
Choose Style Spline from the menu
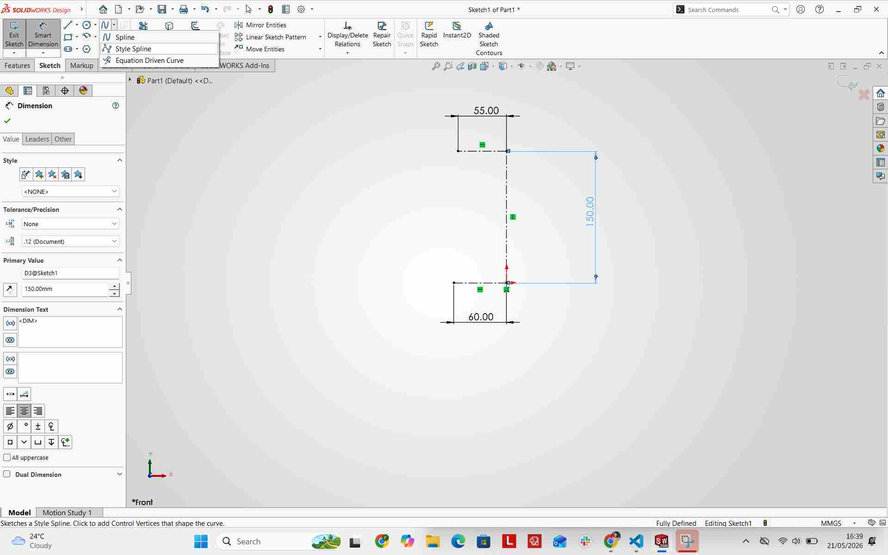[x=159, y=49]
